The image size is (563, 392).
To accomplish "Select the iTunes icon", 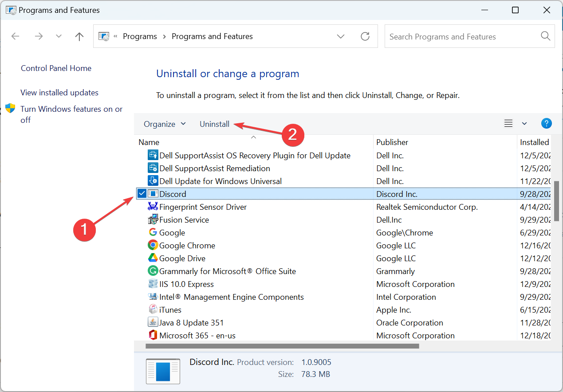I will click(x=153, y=310).
